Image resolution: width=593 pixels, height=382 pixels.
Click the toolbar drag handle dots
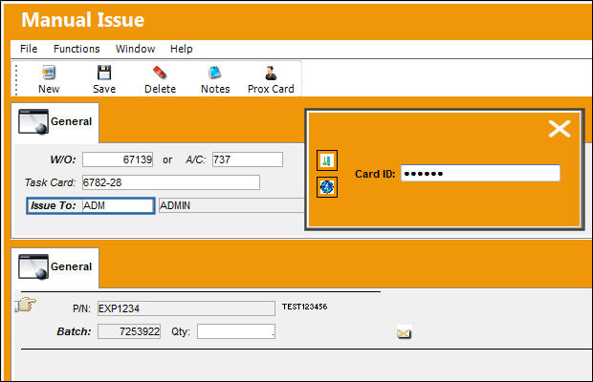click(16, 80)
